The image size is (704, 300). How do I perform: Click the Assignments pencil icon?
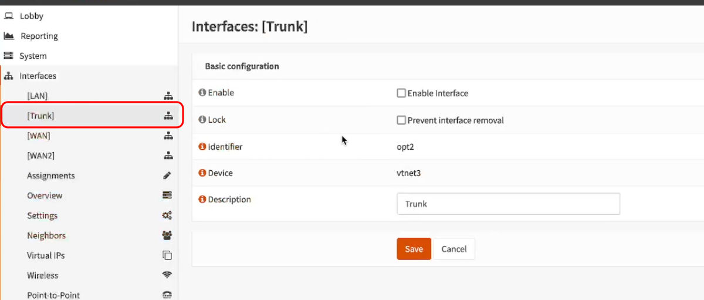pos(167,176)
